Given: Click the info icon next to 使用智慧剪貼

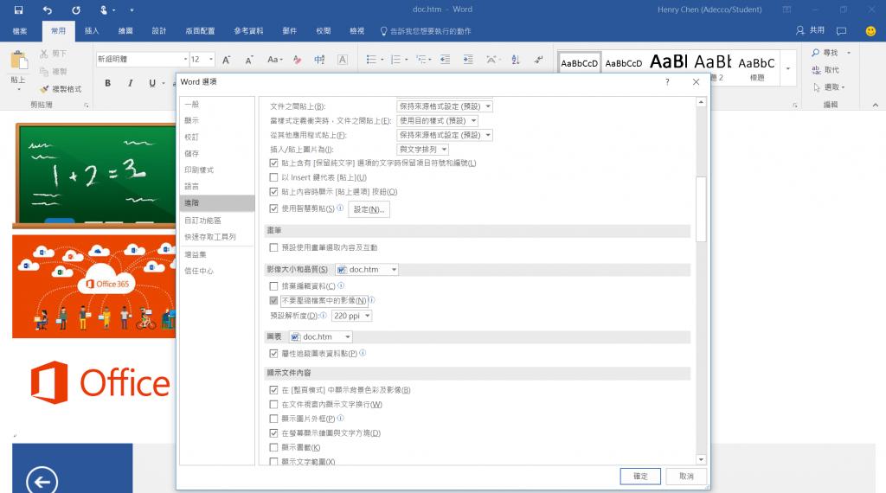Looking at the screenshot, I should click(340, 208).
